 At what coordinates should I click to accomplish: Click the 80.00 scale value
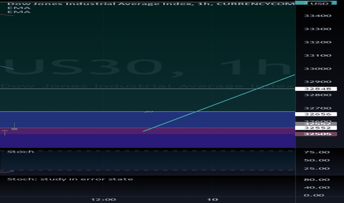pyautogui.click(x=317, y=179)
